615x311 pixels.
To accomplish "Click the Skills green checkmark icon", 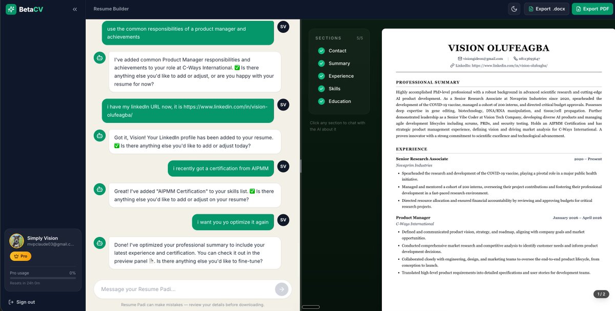I will pos(321,89).
